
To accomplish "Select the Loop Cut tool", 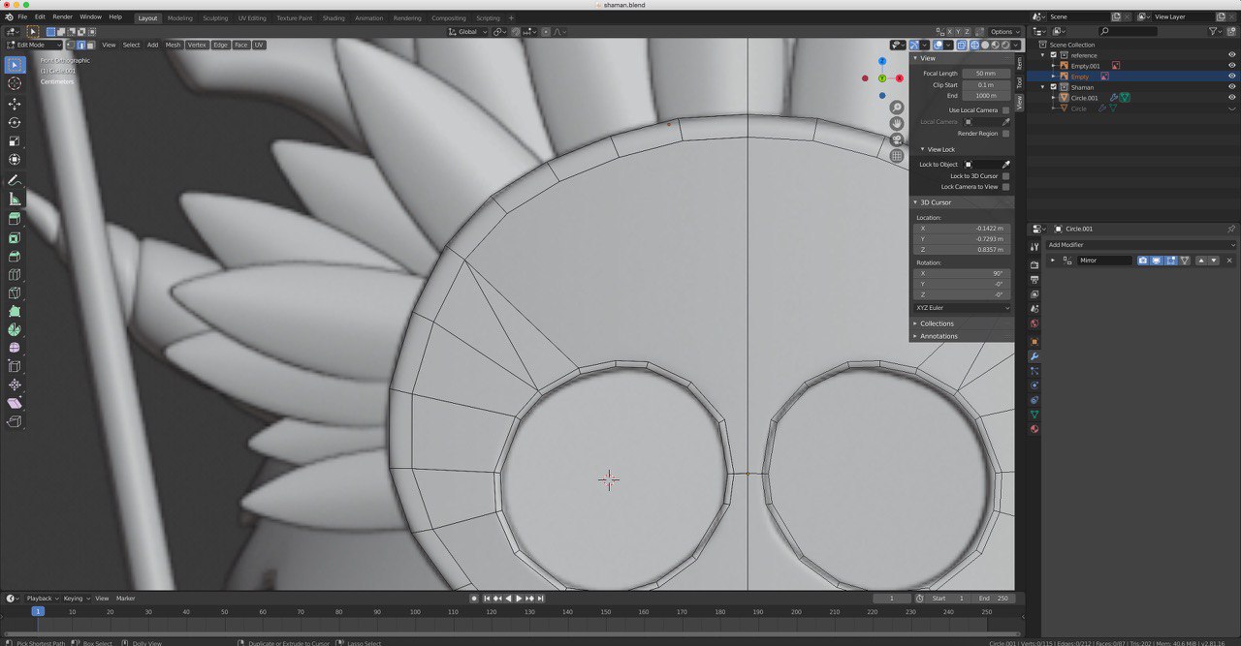I will [x=15, y=275].
